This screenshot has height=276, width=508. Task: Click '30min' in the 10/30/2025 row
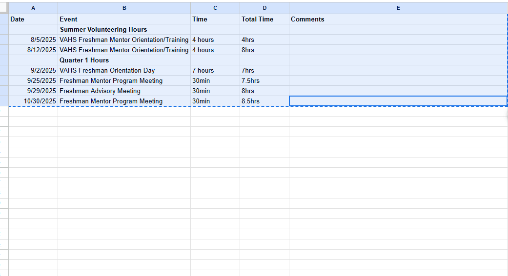(215, 101)
